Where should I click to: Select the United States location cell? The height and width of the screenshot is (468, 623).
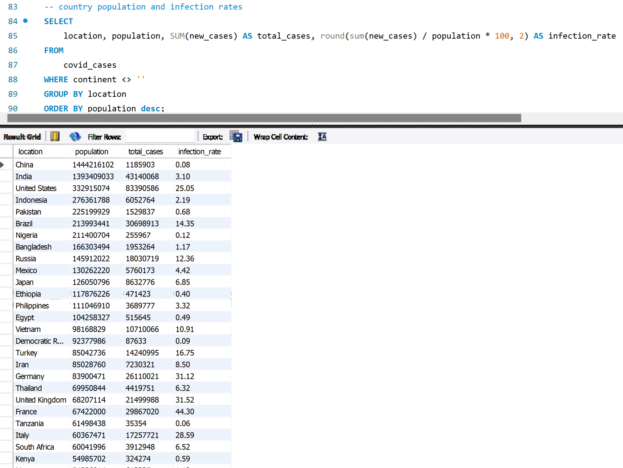coord(36,188)
